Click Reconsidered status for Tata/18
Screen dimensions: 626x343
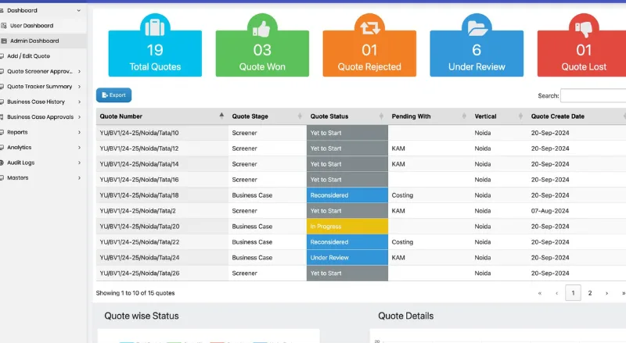tap(347, 195)
